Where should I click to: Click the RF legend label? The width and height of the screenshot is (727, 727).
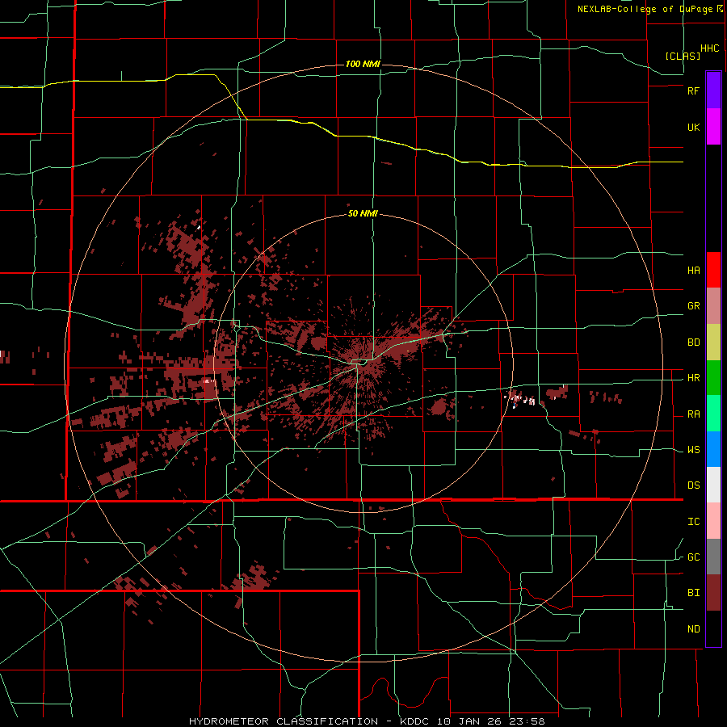click(x=693, y=90)
